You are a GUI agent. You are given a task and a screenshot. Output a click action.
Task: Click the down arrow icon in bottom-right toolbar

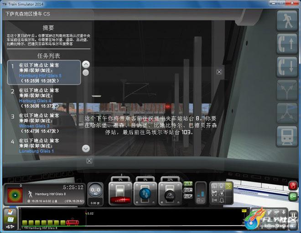[284, 212]
